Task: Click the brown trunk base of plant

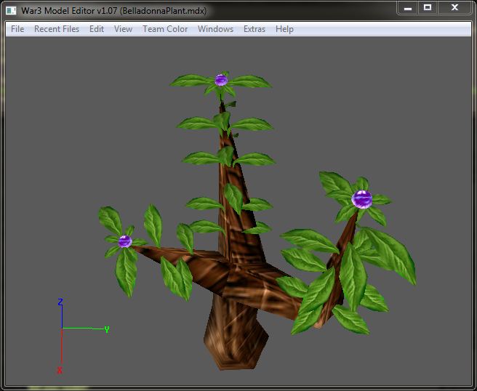Action: point(236,333)
